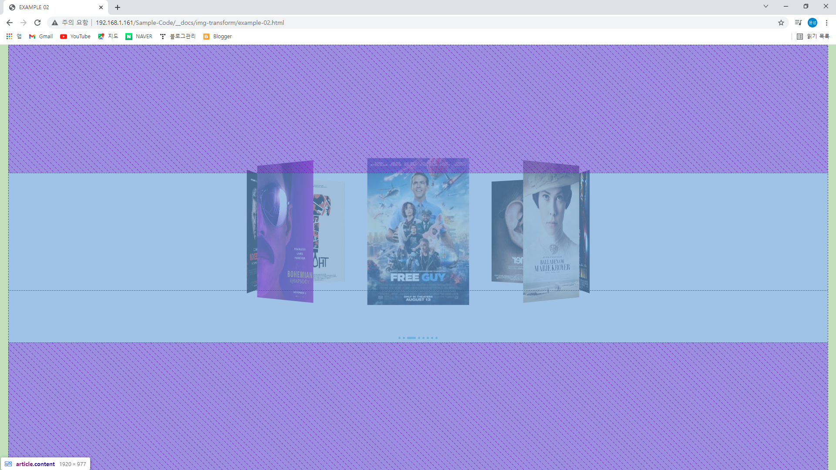Open the reading list button
Screen dimensions: 836x470
[813, 37]
